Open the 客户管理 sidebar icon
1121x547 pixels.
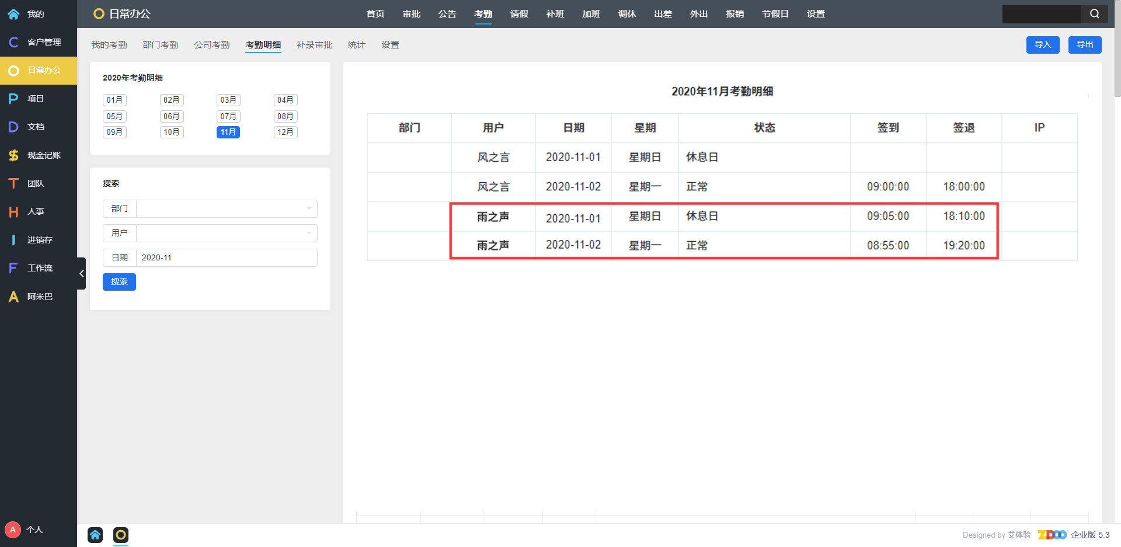(x=13, y=42)
